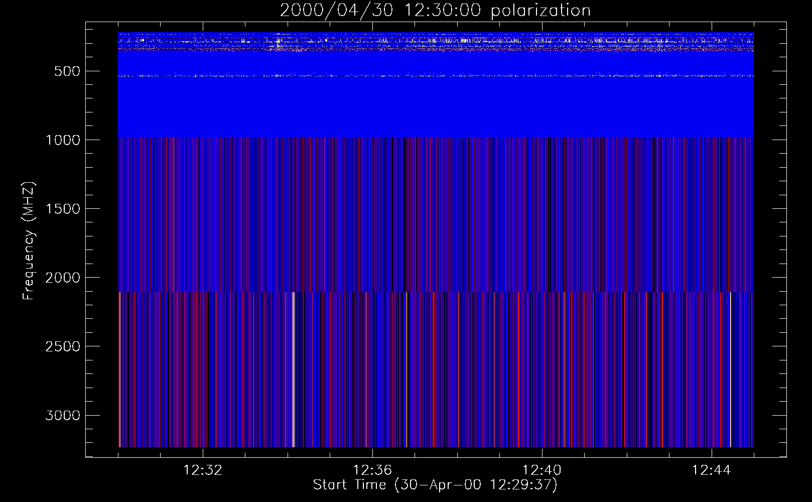Screen dimensions: 812x502
Task: Click the white vertical stripe just before 12:37
Action: (x=407, y=369)
